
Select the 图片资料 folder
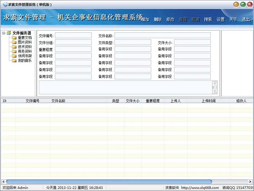pyautogui.click(x=25, y=42)
